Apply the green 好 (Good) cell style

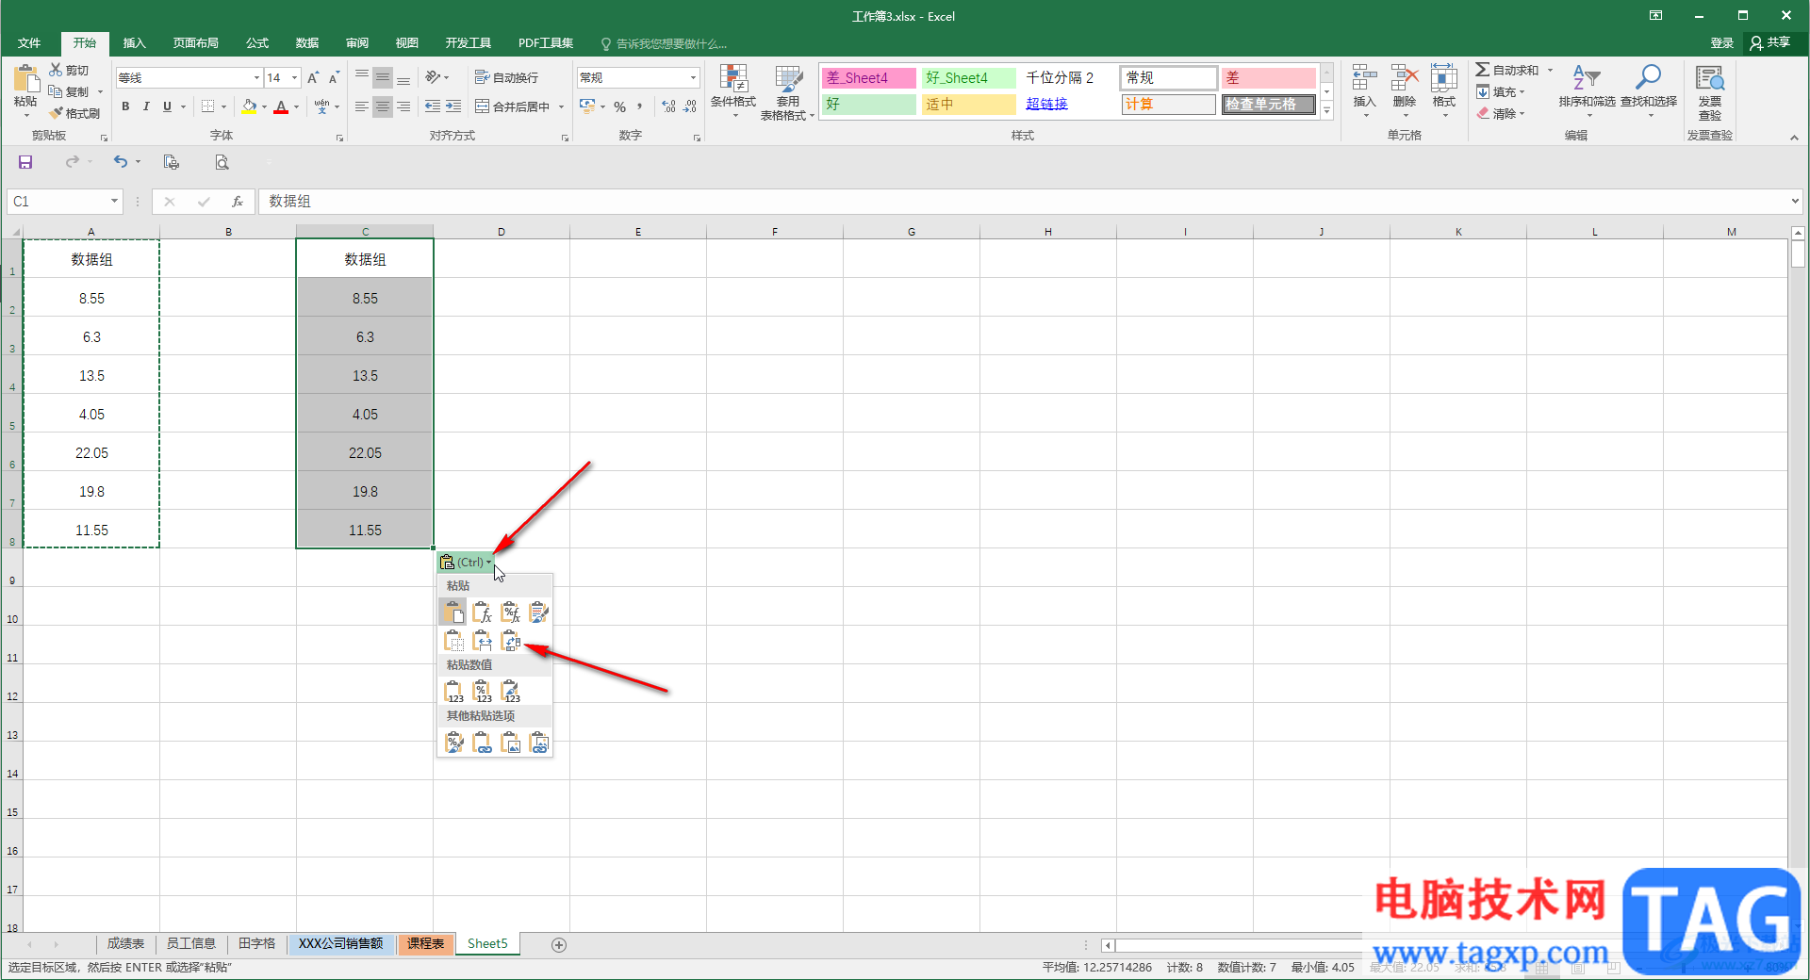click(x=869, y=105)
